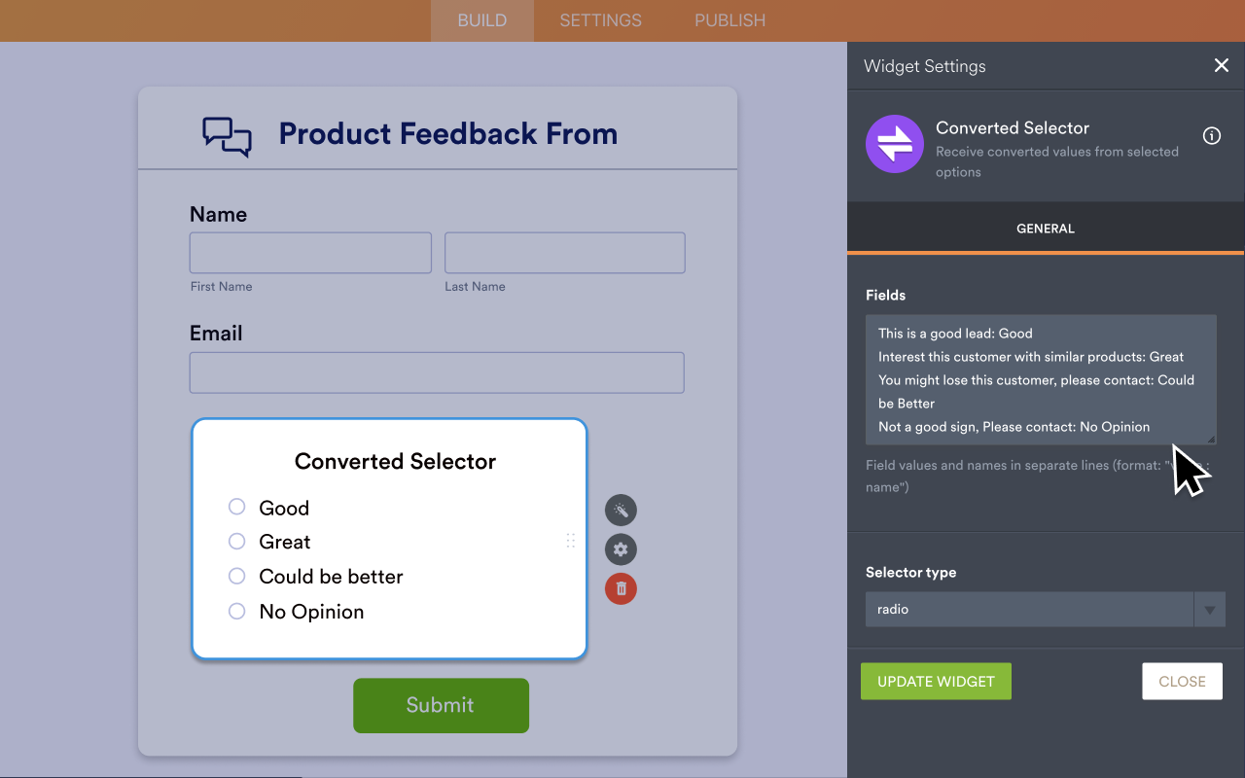Image resolution: width=1245 pixels, height=778 pixels.
Task: Delete the widget using the red trash icon
Action: (x=621, y=588)
